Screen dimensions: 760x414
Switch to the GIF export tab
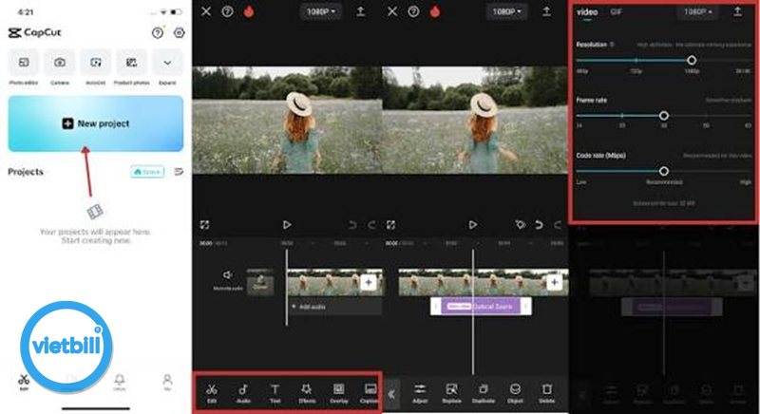click(x=616, y=12)
